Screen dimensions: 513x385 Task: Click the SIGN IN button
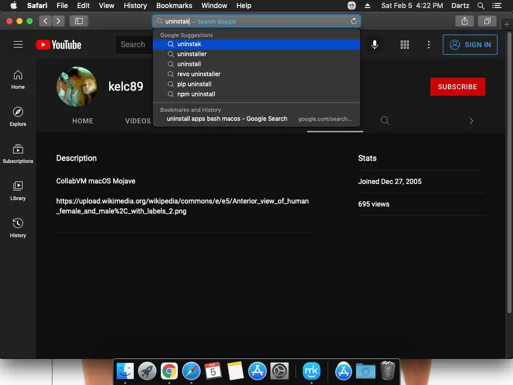click(x=470, y=45)
